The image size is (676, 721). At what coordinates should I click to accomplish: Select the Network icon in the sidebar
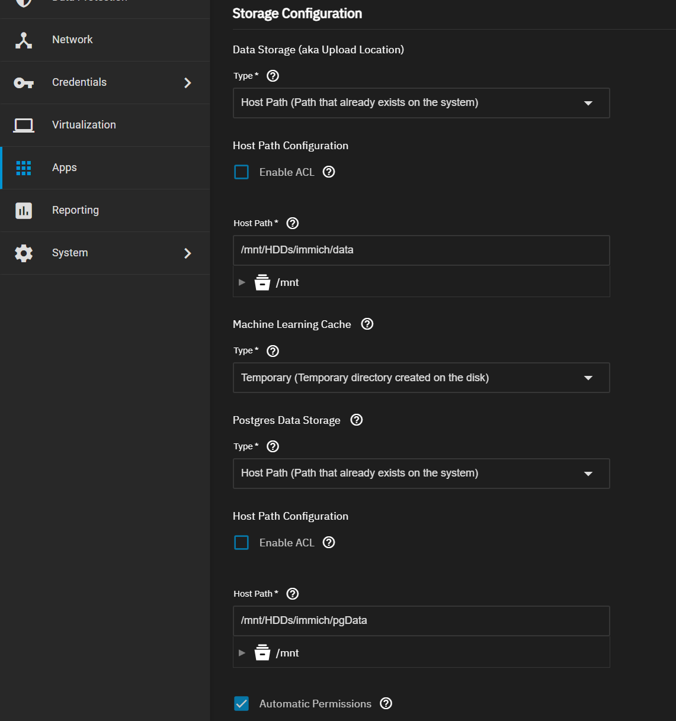click(x=23, y=40)
